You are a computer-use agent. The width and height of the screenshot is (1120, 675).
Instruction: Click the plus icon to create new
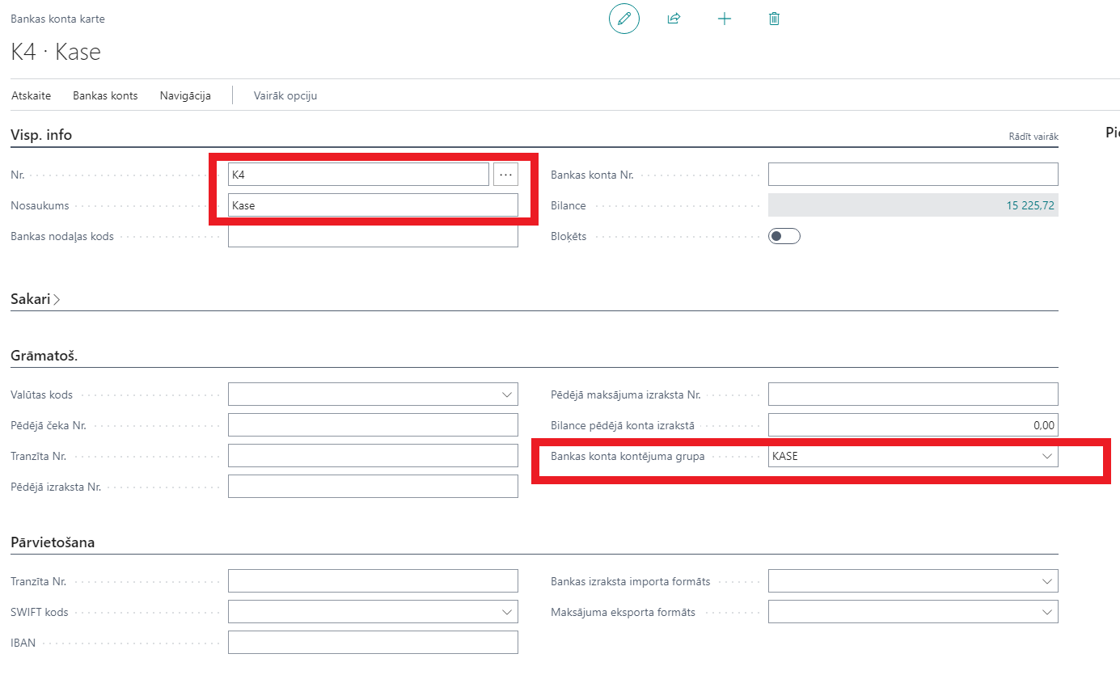coord(725,19)
